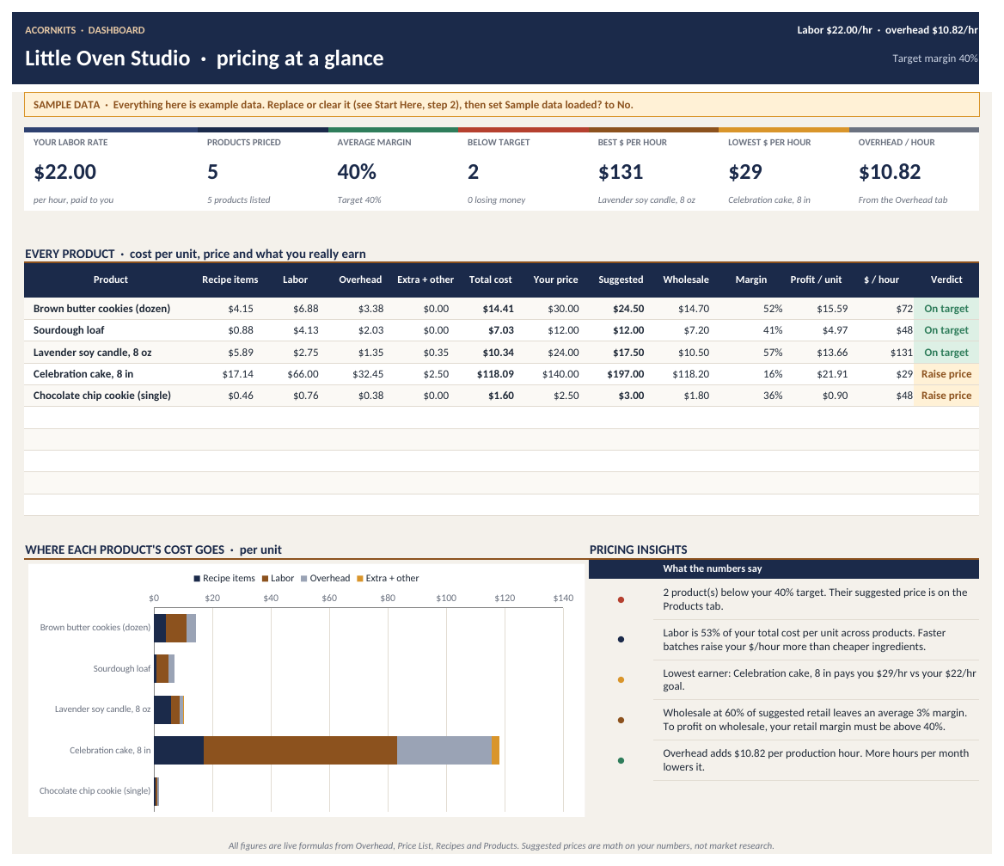Select the orange bullet beside Lowest earner insight
The height and width of the screenshot is (866, 1004).
click(x=621, y=679)
